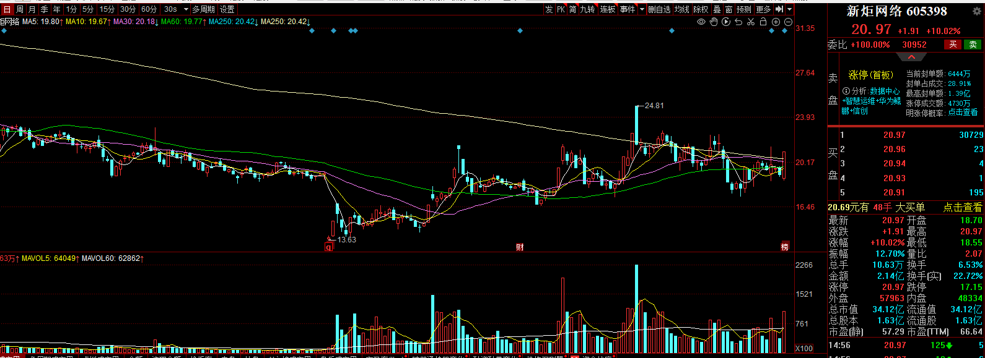Switch to quarterly 季 period tab
The width and height of the screenshot is (985, 358).
[x=44, y=9]
